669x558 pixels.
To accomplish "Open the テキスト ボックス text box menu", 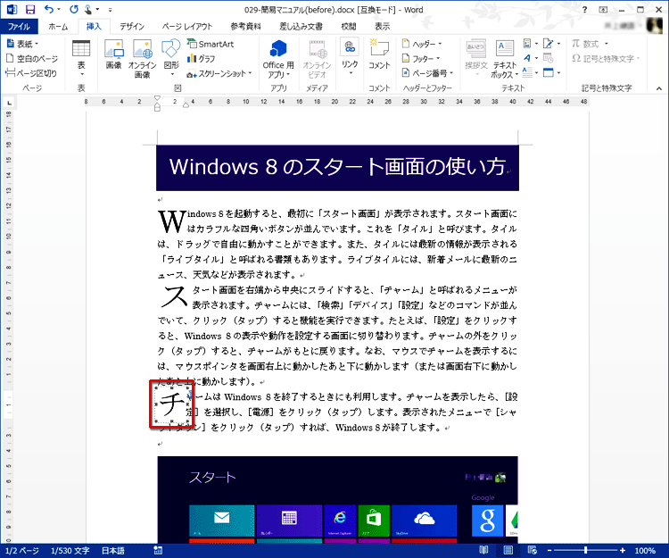I will pos(505,59).
